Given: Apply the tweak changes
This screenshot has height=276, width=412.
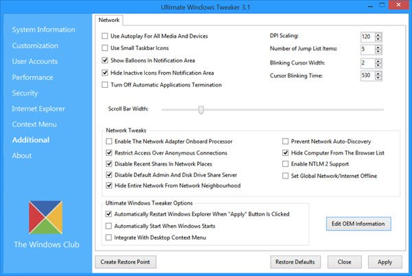Looking at the screenshot, I should pos(385,262).
